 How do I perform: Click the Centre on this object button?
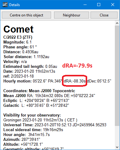pyautogui.click(x=26, y=15)
